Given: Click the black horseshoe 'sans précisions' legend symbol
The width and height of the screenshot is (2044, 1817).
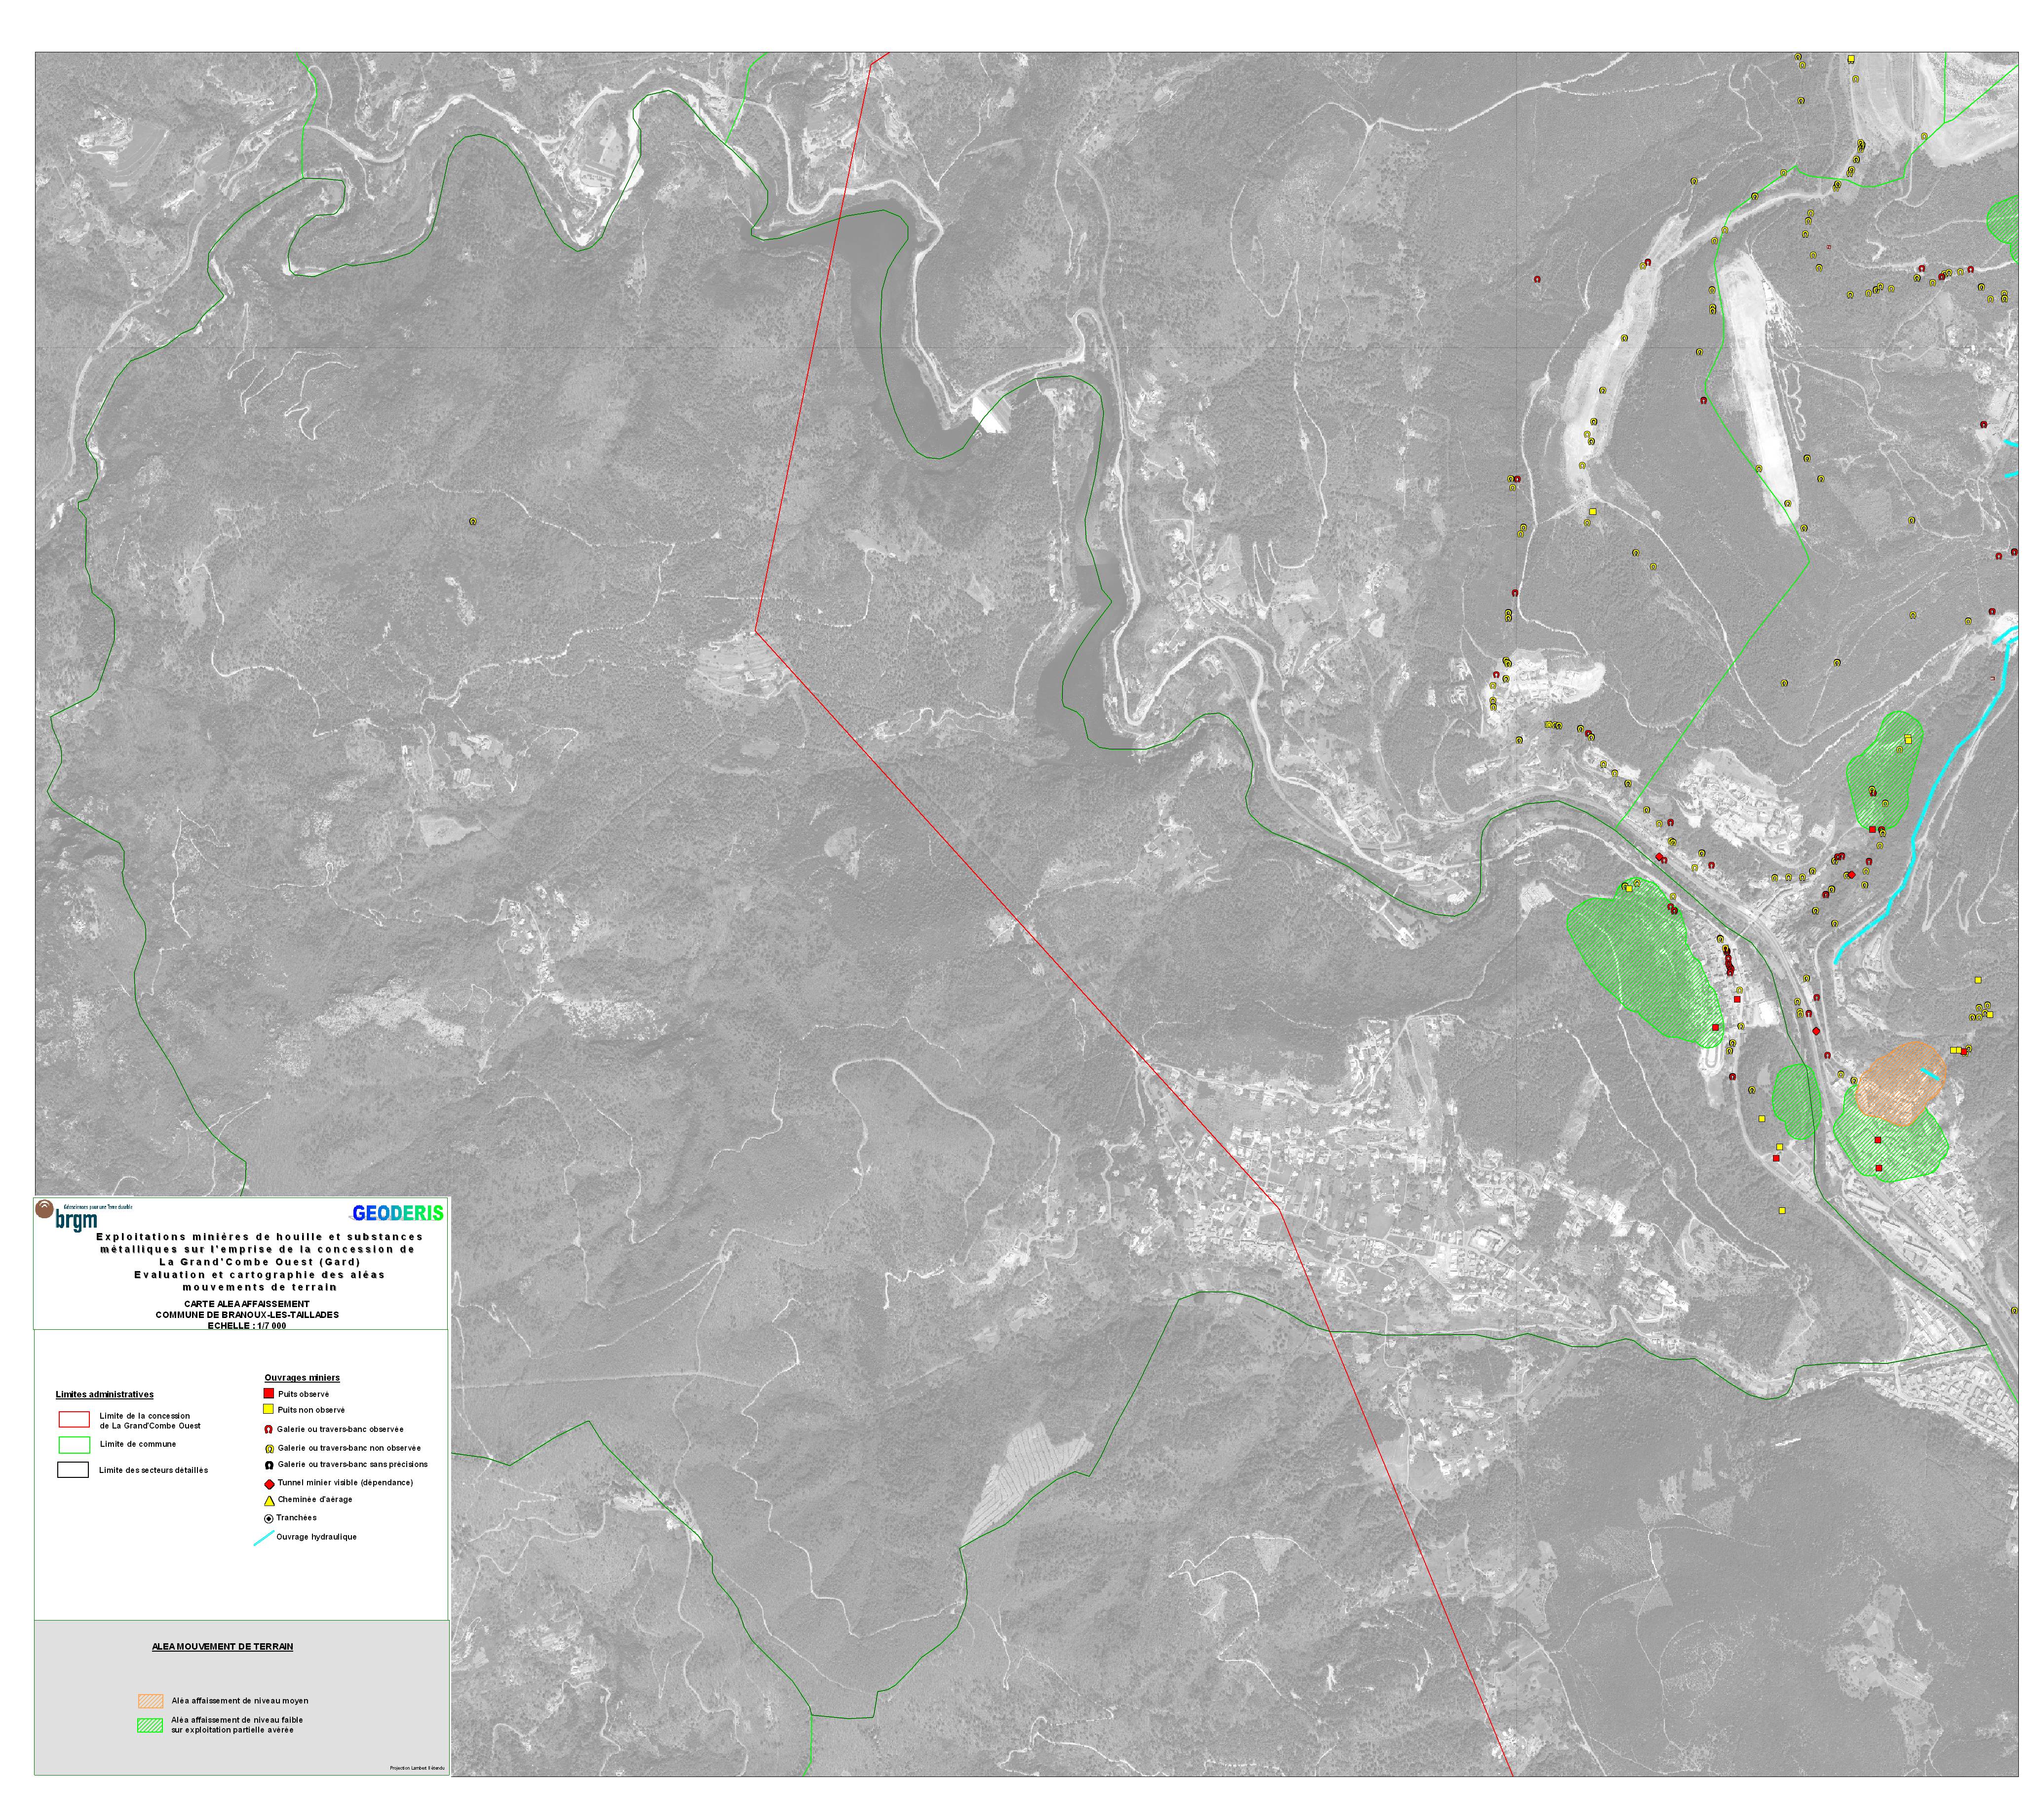Looking at the screenshot, I should point(268,1465).
